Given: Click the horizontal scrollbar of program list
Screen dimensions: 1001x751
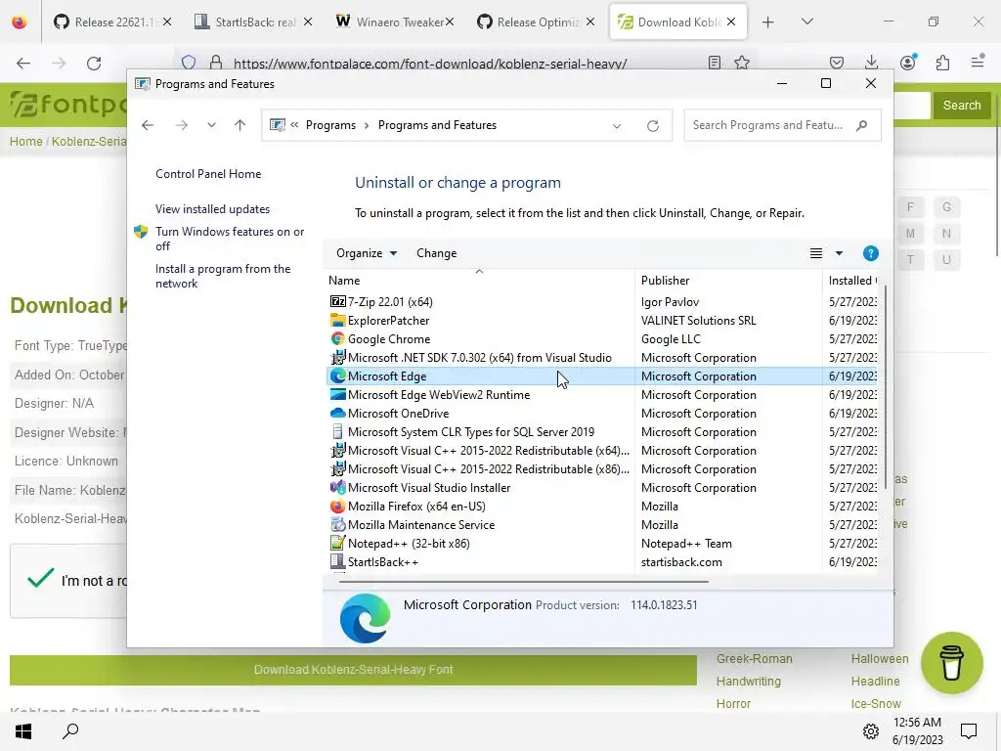Looking at the screenshot, I should pyautogui.click(x=523, y=581).
